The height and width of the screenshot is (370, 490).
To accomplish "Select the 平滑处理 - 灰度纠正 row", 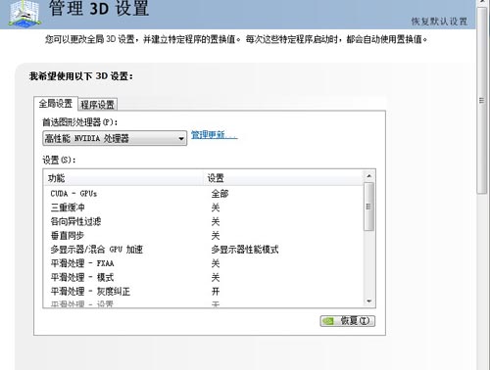I will pyautogui.click(x=203, y=292).
